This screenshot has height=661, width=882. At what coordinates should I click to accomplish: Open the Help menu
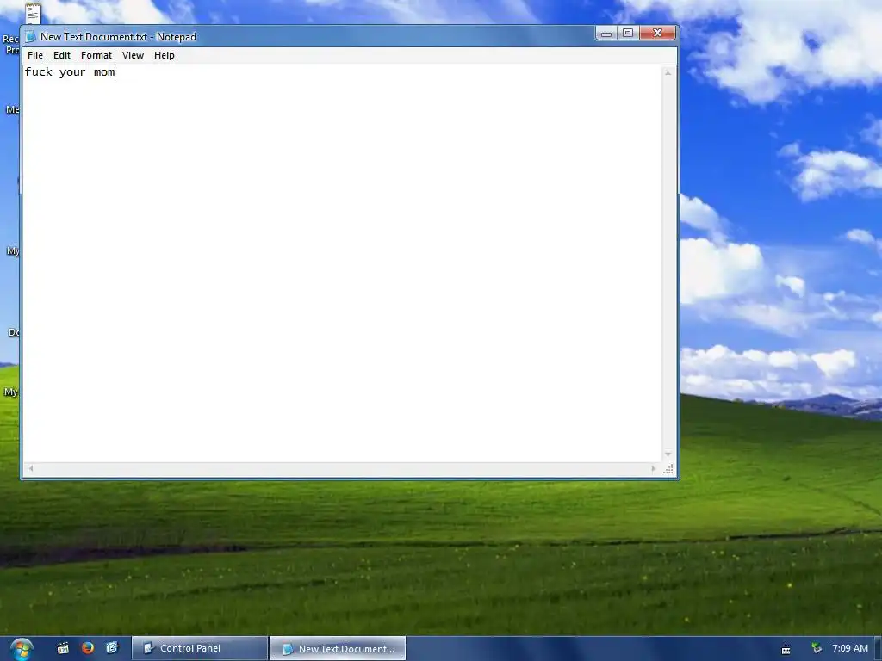(165, 55)
